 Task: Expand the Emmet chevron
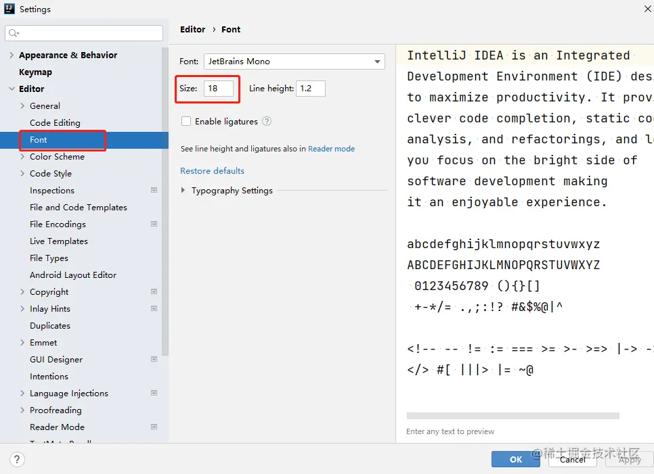click(22, 342)
